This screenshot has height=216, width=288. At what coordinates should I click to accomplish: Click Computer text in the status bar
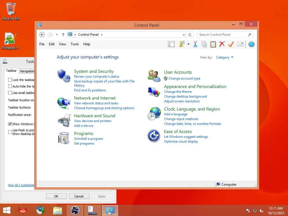pos(229,184)
